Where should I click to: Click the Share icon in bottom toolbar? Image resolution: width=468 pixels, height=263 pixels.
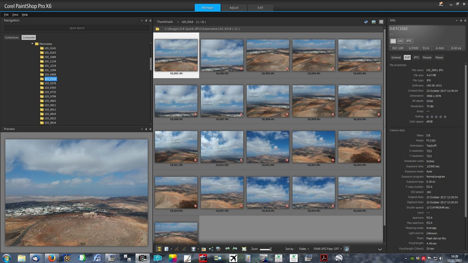click(x=211, y=249)
